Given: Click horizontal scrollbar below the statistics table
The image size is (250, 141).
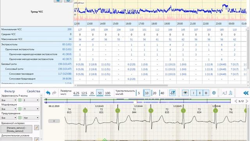Looking at the screenshot, I should [122, 85].
